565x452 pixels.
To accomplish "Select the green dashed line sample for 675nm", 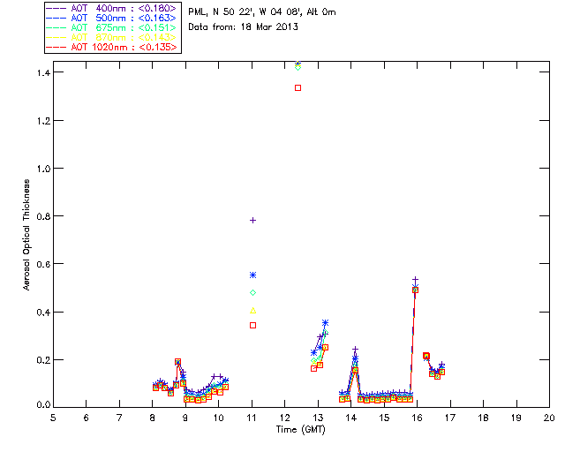I will pos(56,27).
